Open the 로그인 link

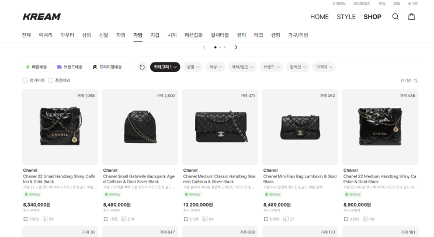[413, 4]
